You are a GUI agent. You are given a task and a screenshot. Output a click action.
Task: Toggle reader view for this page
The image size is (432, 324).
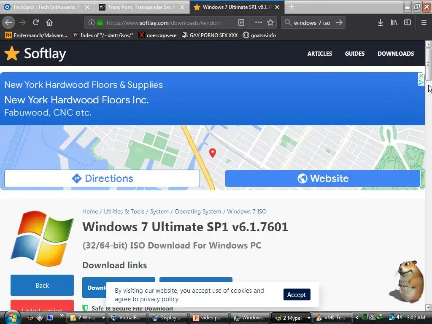click(241, 23)
